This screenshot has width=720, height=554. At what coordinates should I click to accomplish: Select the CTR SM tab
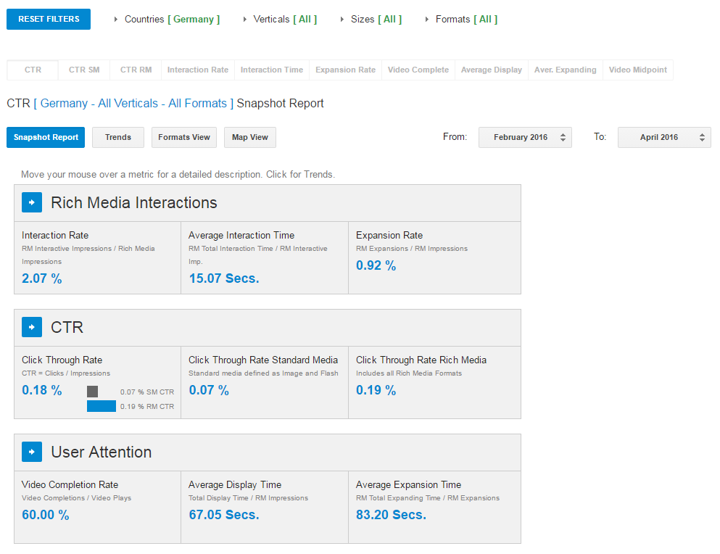(84, 70)
